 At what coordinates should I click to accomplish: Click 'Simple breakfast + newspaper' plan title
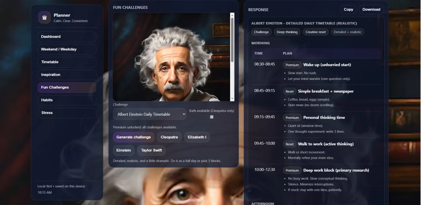point(326,91)
